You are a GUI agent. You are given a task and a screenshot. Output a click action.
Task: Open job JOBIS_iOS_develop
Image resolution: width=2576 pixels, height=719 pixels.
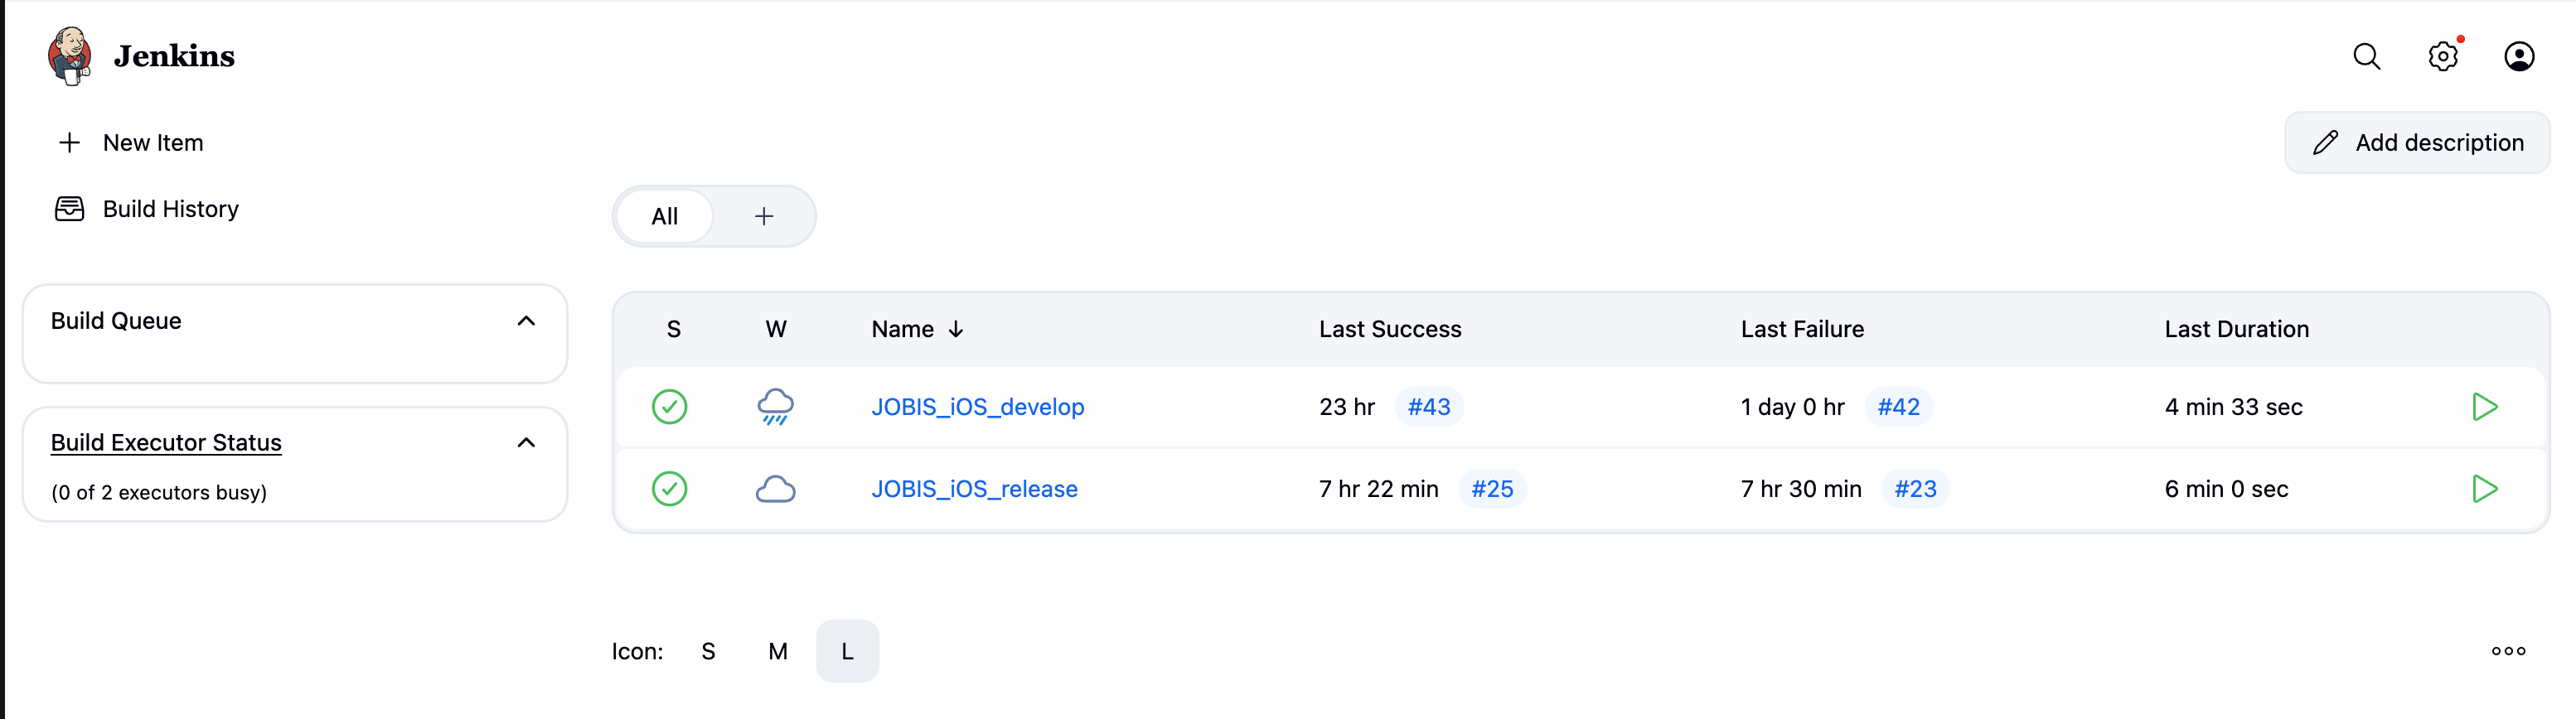977,406
